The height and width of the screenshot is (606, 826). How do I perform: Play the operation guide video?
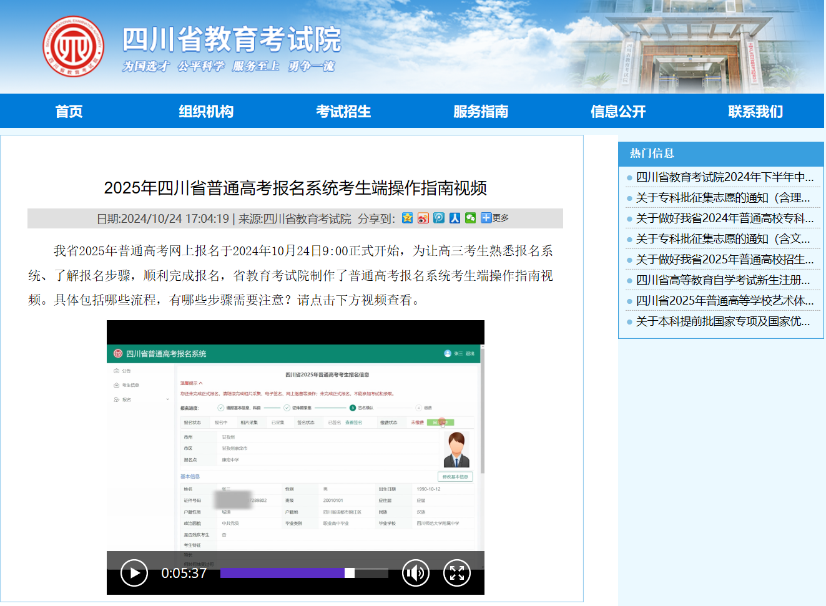pos(134,573)
